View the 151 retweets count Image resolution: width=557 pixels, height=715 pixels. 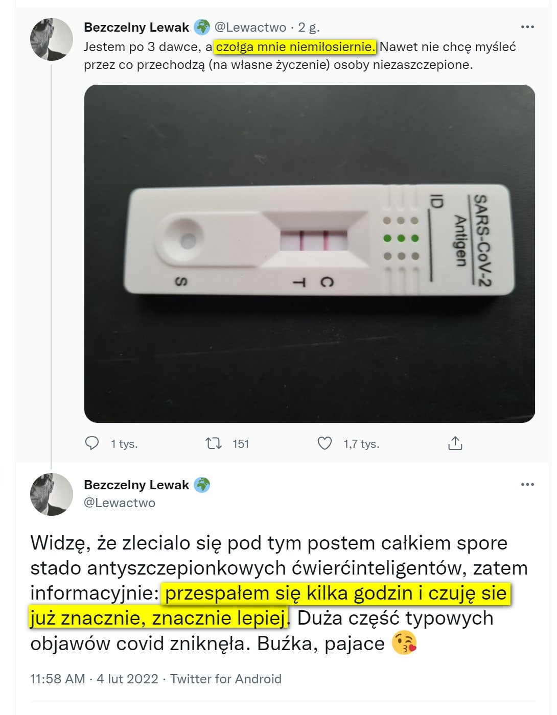coord(241,444)
